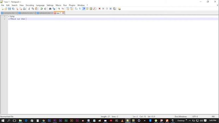Image resolution: width=219 pixels, height=123 pixels.
Task: Open the Language menu
Action: [40, 5]
